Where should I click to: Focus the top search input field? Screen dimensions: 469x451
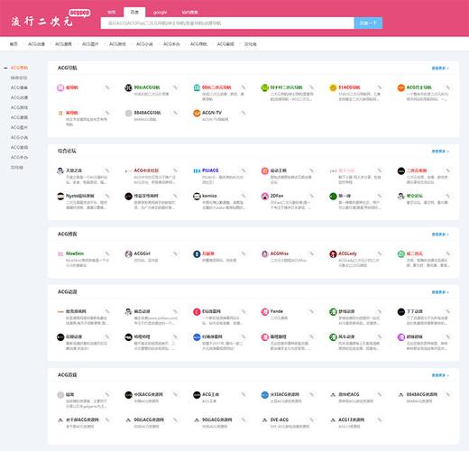tap(227, 23)
